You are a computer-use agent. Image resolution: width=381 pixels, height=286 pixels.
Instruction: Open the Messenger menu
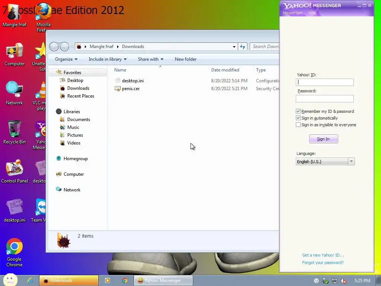pos(292,13)
